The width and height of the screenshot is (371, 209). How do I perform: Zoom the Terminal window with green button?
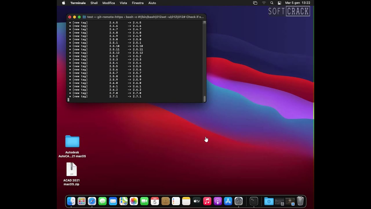click(x=79, y=17)
